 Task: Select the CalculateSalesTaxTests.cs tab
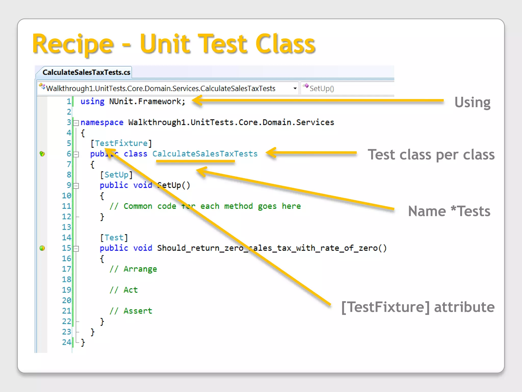tap(86, 72)
